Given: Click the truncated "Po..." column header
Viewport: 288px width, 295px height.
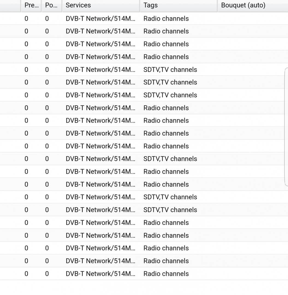Looking at the screenshot, I should (51, 5).
